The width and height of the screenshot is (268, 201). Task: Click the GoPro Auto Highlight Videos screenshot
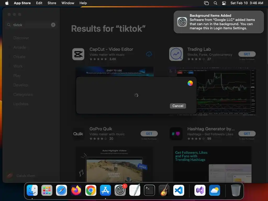114,164
